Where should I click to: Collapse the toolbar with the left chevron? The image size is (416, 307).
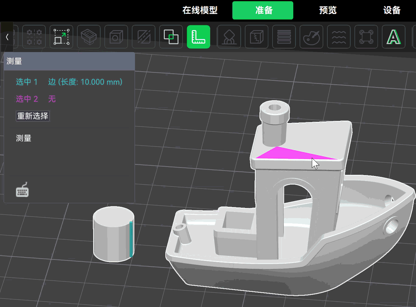click(x=7, y=37)
